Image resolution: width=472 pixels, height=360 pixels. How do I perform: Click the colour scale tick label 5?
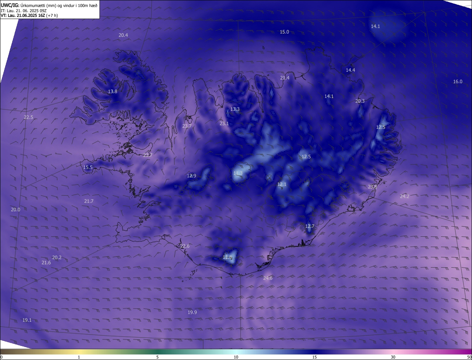[x=157, y=357]
